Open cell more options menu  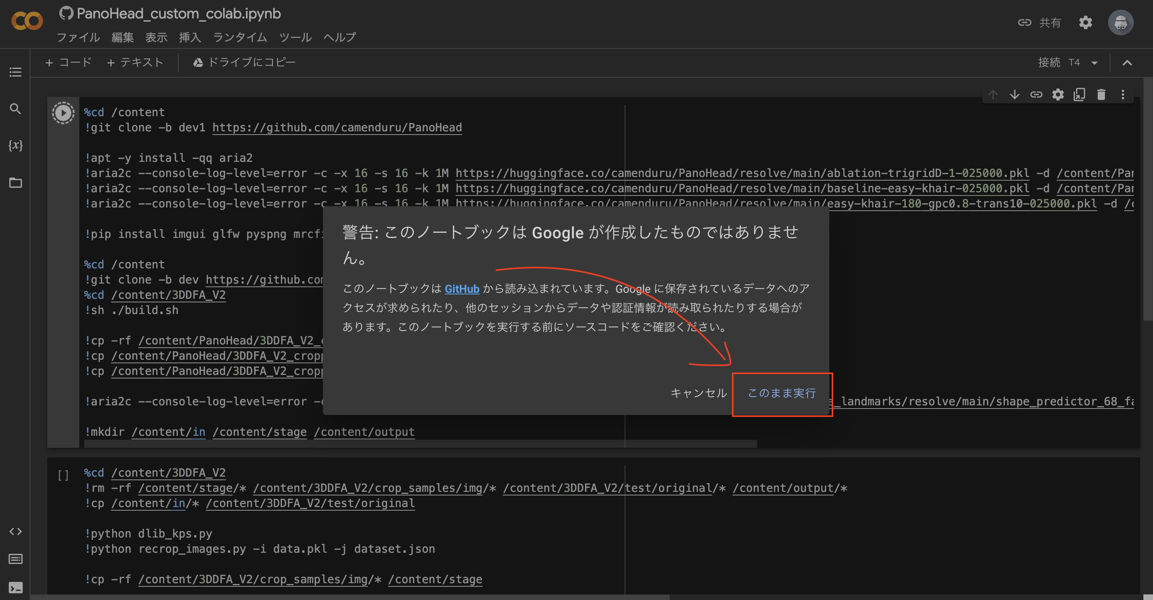tap(1123, 95)
